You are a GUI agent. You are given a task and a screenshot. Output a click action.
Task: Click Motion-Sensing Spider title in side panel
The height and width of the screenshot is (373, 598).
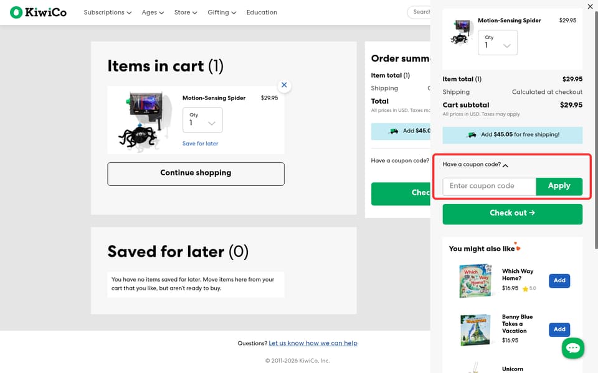(509, 21)
